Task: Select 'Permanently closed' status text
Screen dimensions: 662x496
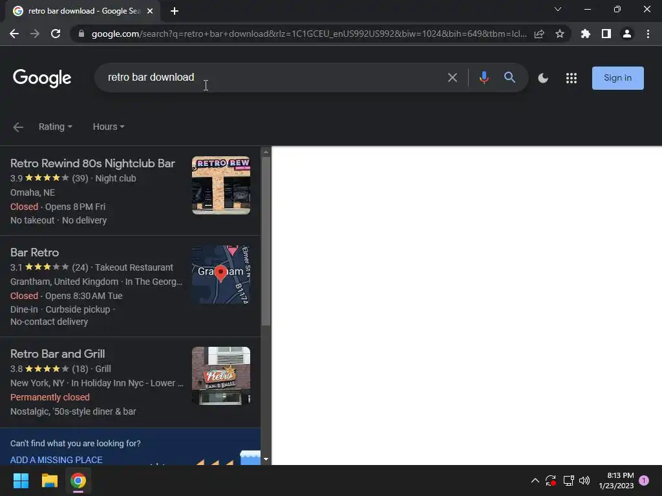Action: pos(50,397)
